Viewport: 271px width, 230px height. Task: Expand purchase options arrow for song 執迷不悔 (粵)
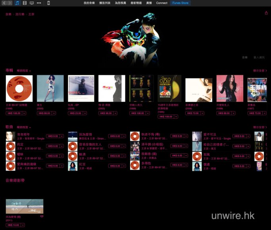tap(186, 136)
